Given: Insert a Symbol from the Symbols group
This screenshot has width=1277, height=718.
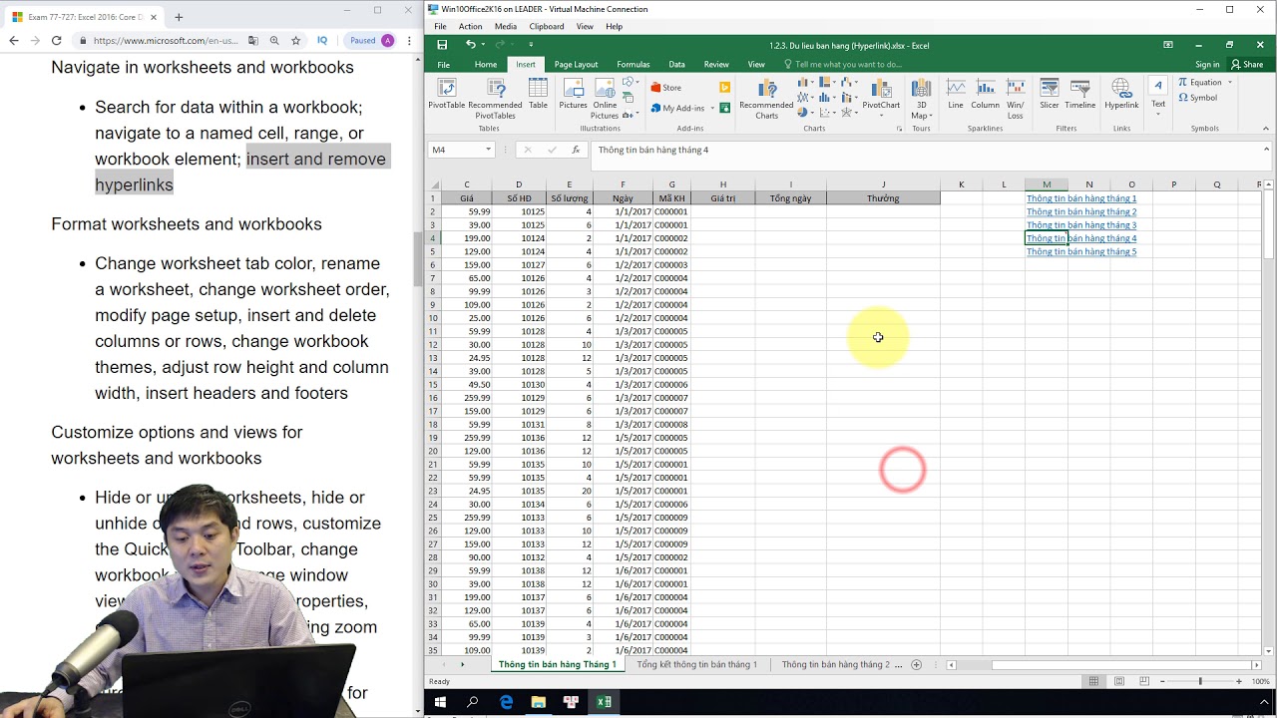Looking at the screenshot, I should point(1198,98).
